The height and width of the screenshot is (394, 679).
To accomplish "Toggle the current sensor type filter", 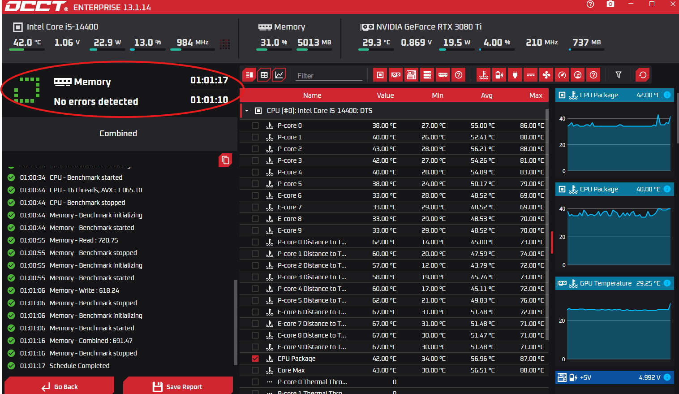I will coord(531,75).
